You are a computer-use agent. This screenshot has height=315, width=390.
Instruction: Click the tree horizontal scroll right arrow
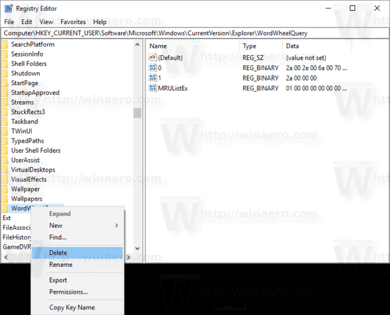[129, 258]
